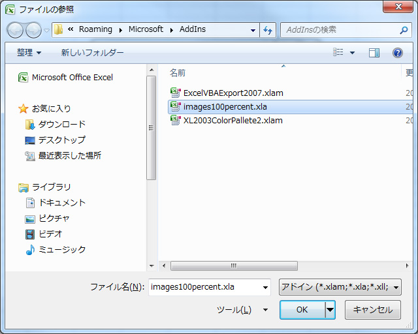Open the ダウンロード folder
The image size is (418, 334).
tap(61, 124)
